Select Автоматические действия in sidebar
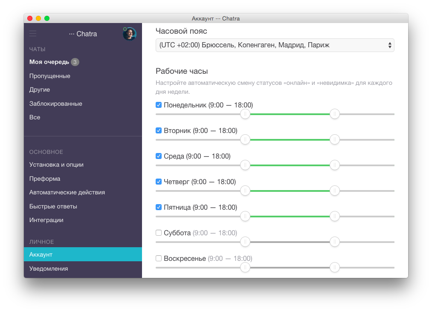The height and width of the screenshot is (312, 432). (67, 192)
